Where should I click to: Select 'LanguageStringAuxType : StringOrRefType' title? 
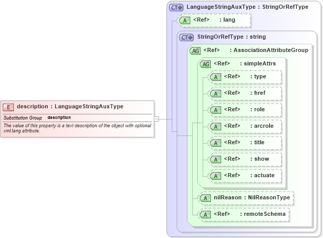click(x=247, y=7)
